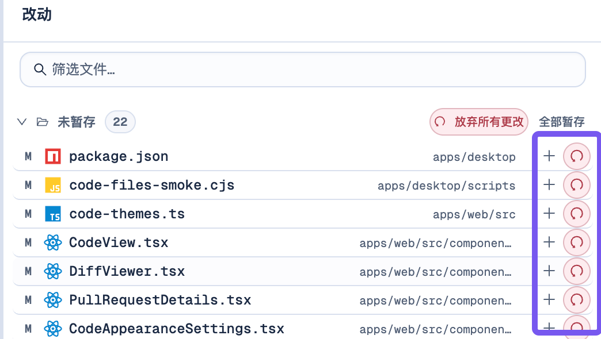601x339 pixels.
Task: Click the React icon beside DiffViewer.tsx
Action: pyautogui.click(x=53, y=271)
